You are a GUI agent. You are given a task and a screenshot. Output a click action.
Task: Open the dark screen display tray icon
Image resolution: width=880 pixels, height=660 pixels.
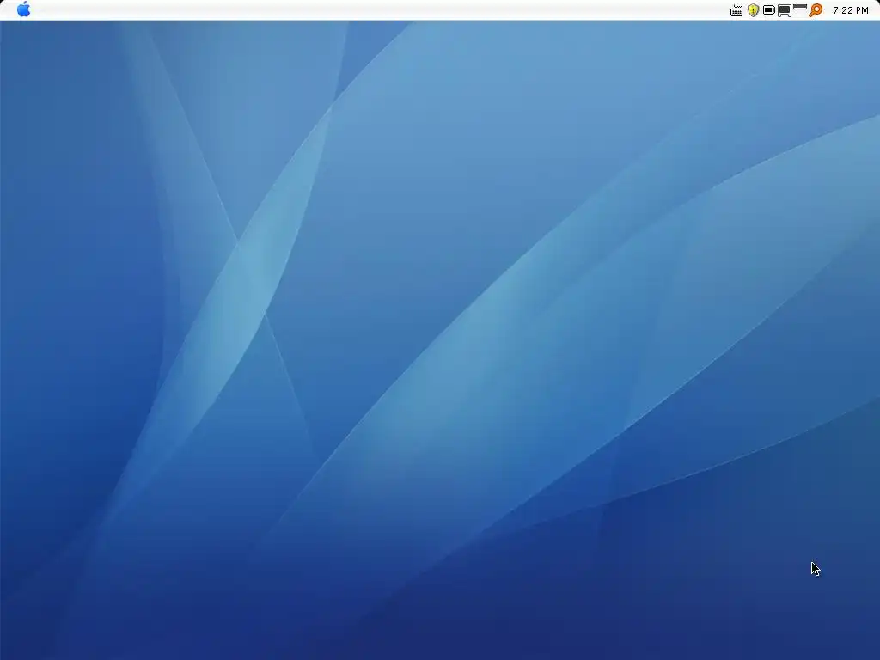(785, 10)
